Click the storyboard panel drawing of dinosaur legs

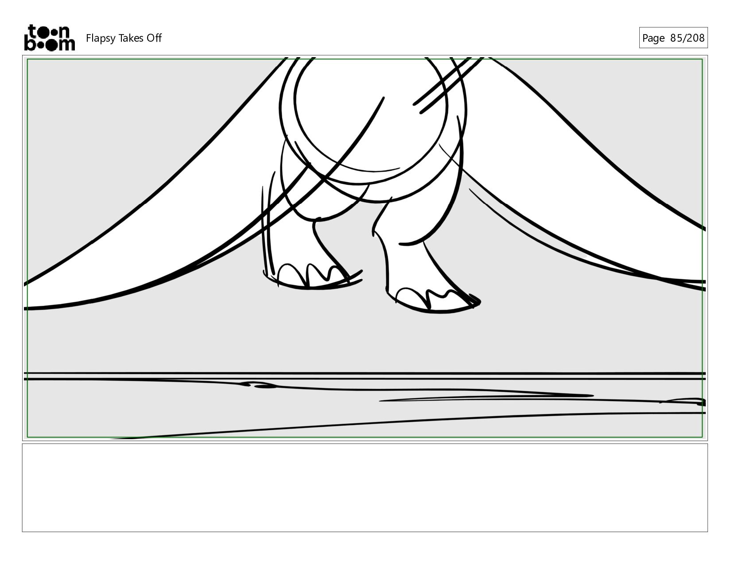[x=365, y=248]
